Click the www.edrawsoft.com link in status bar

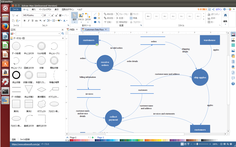tap(25, 144)
